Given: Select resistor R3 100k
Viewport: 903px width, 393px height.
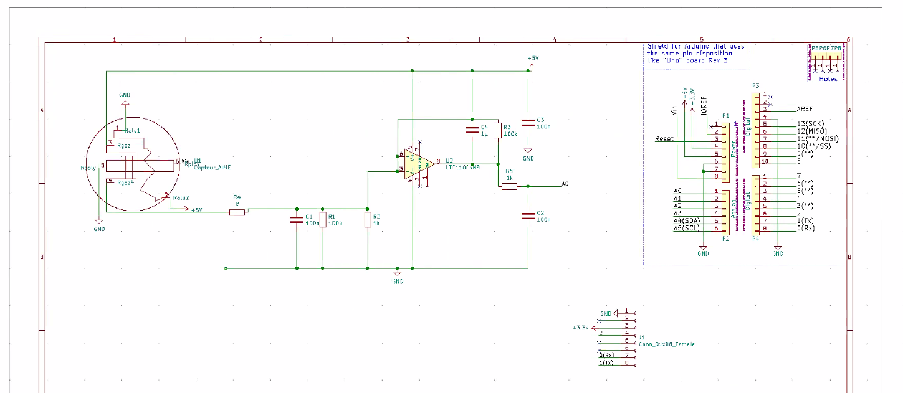Looking at the screenshot, I should click(497, 130).
